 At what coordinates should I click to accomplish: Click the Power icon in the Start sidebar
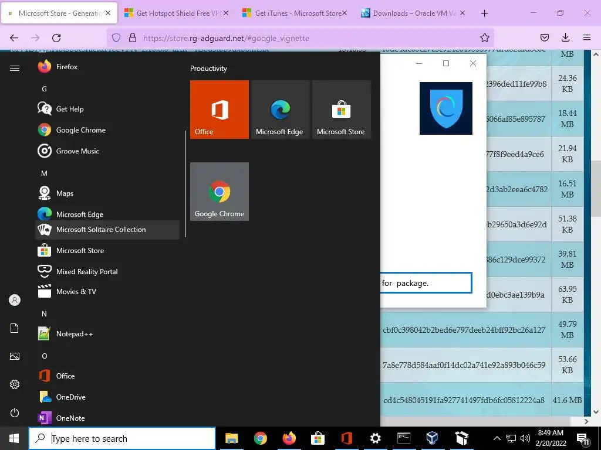coord(15,412)
